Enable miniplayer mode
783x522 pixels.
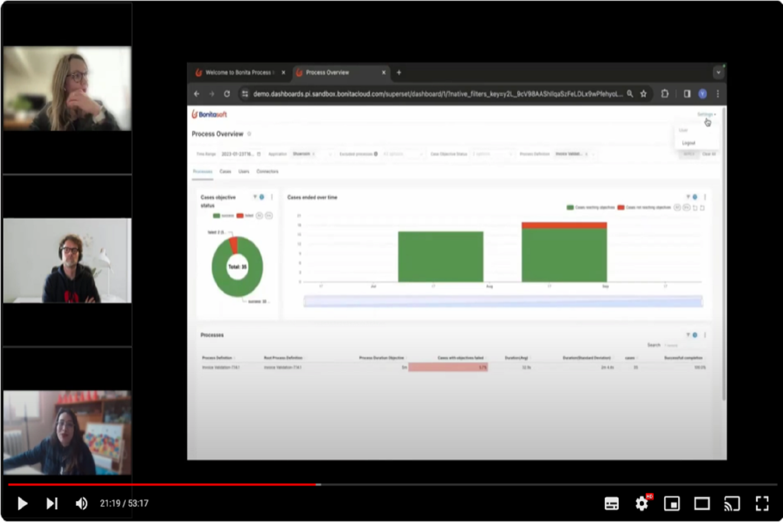672,504
